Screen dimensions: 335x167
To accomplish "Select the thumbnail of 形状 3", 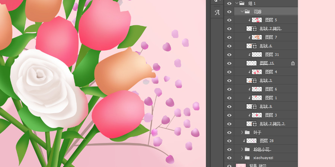I will point(252,81).
